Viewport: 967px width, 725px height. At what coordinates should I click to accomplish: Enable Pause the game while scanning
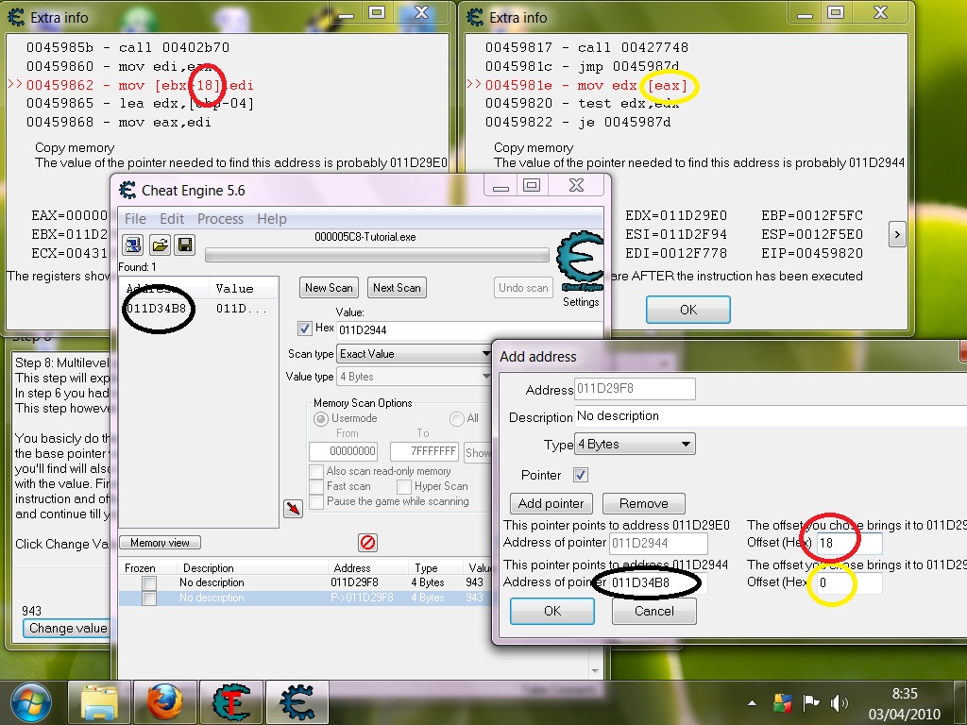tap(316, 502)
